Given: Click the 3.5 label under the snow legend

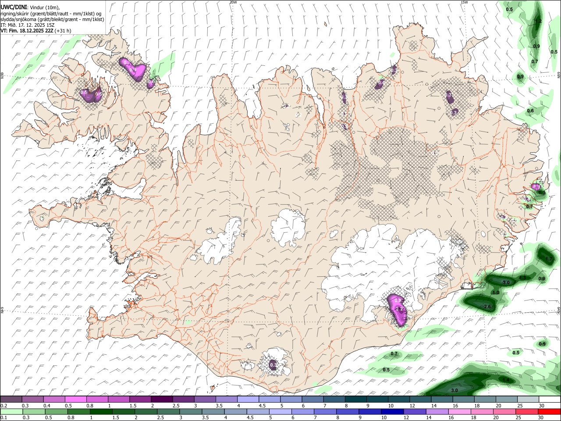Looking at the screenshot, I should [x=220, y=406].
